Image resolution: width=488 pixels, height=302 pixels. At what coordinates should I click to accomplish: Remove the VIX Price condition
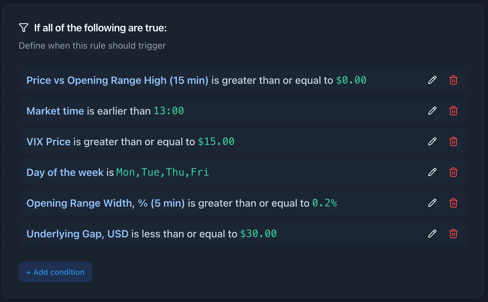[x=453, y=141]
